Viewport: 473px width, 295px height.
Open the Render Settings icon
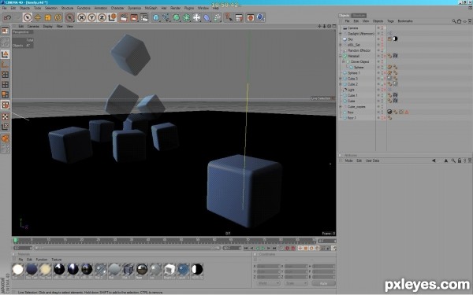pos(144,17)
